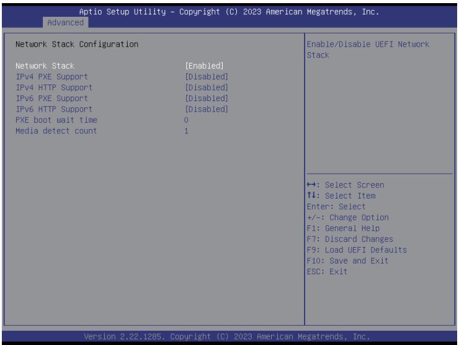Select the IPv4 HTTP Support label
The image size is (459, 345).
pyautogui.click(x=54, y=87)
